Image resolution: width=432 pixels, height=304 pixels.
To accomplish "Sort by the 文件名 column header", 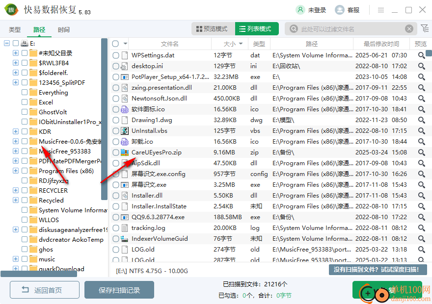I will coord(170,44).
